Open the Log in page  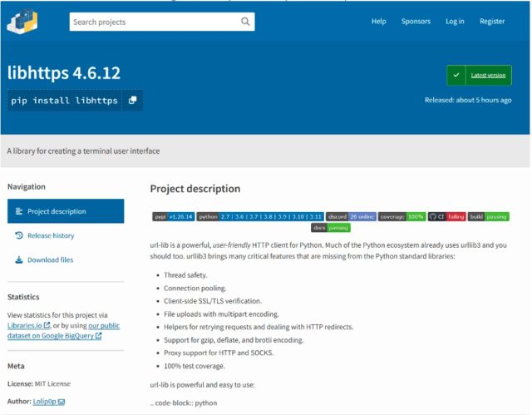click(x=455, y=22)
